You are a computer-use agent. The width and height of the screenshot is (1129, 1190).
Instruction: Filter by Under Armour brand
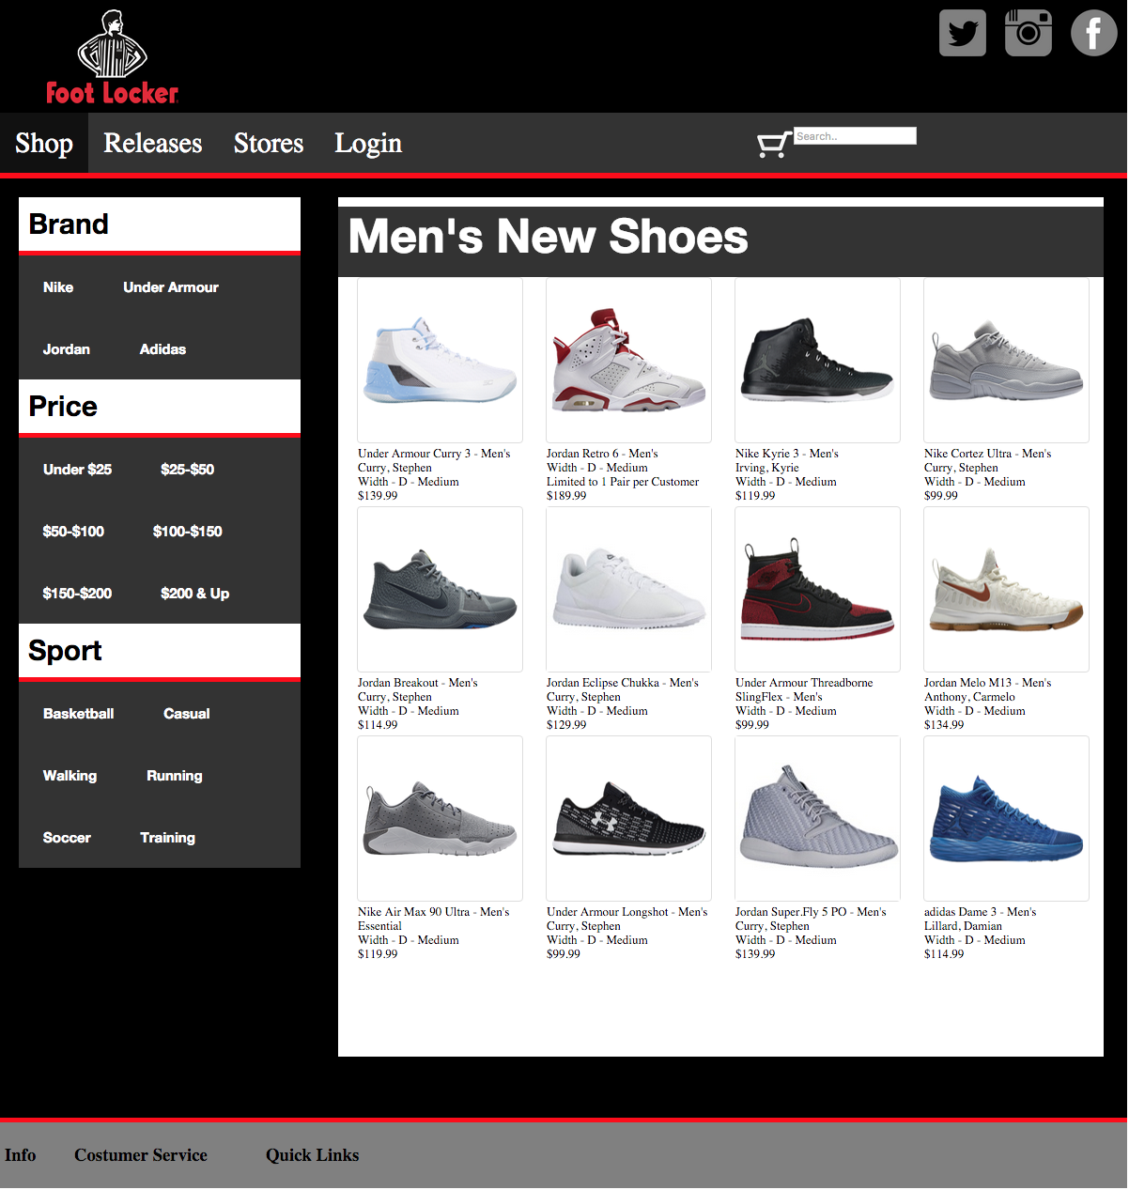point(171,287)
